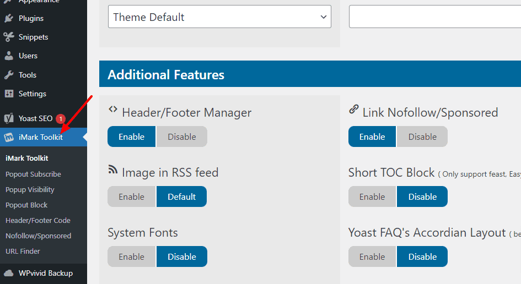Click the Plugins plug icon
This screenshot has width=521, height=284.
tap(9, 18)
